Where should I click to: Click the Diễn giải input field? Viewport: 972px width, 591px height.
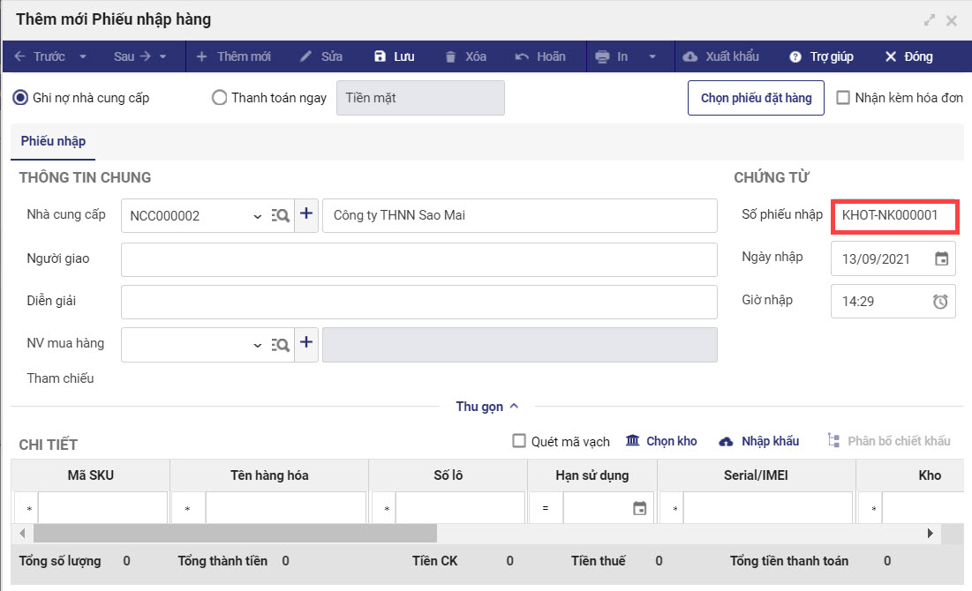tap(418, 302)
